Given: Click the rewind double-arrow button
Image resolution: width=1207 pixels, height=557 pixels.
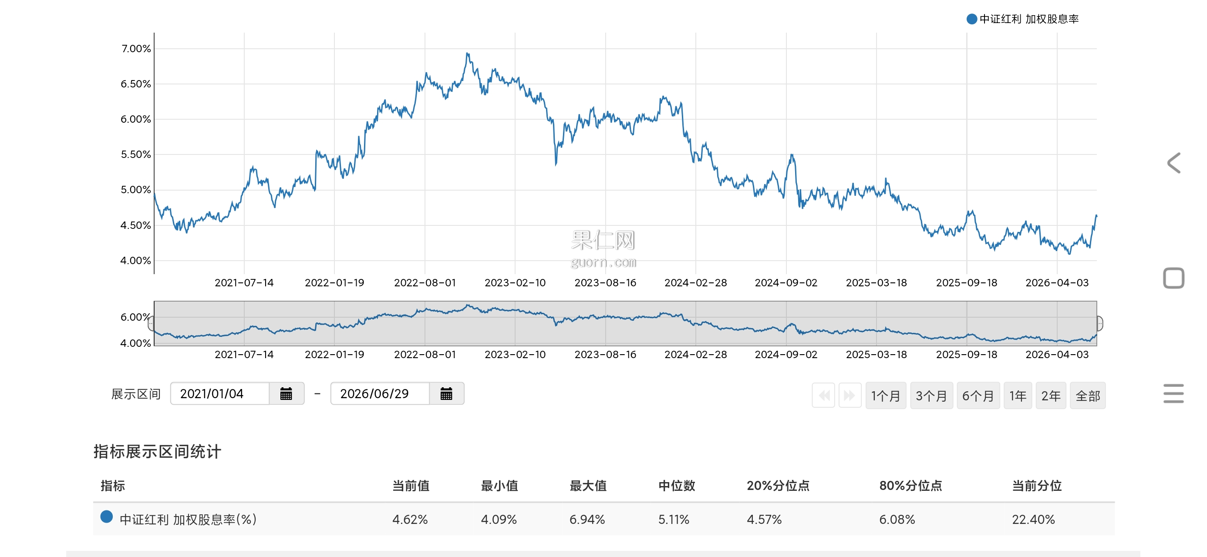Looking at the screenshot, I should click(x=823, y=396).
